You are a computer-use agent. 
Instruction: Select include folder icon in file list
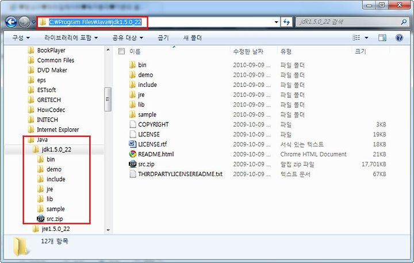click(x=133, y=85)
